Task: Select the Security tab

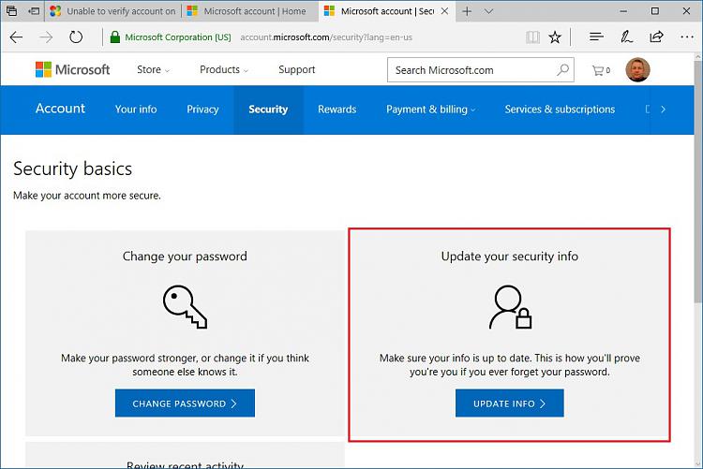Action: [x=268, y=110]
